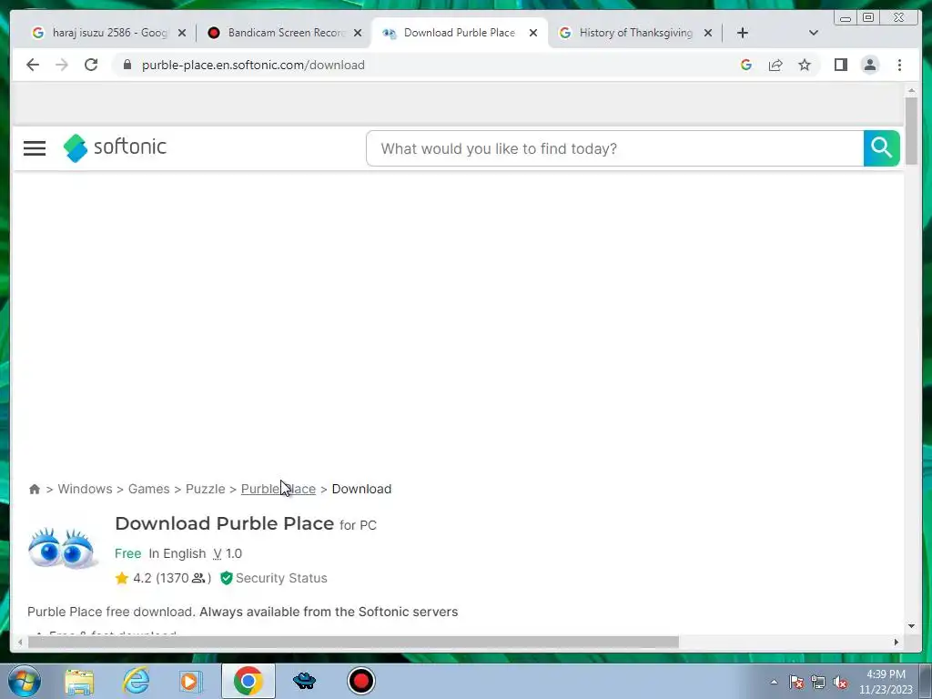The height and width of the screenshot is (699, 932).
Task: Open a new browser tab
Action: click(x=743, y=33)
